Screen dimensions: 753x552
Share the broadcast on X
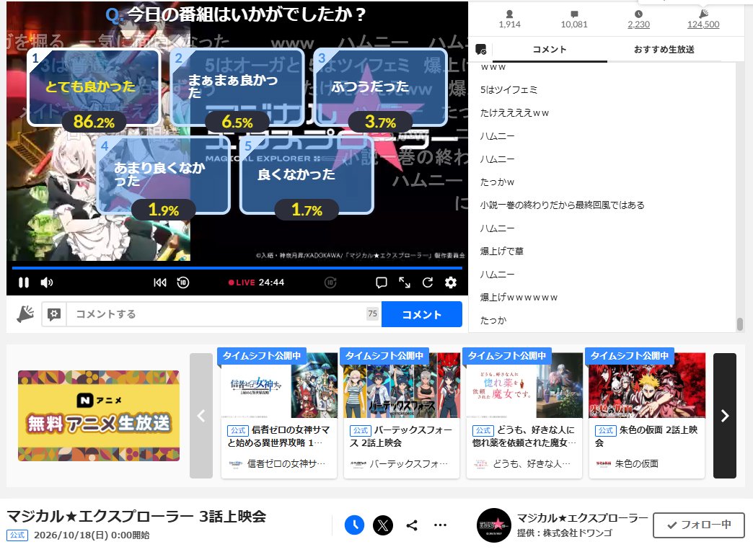[x=383, y=525]
